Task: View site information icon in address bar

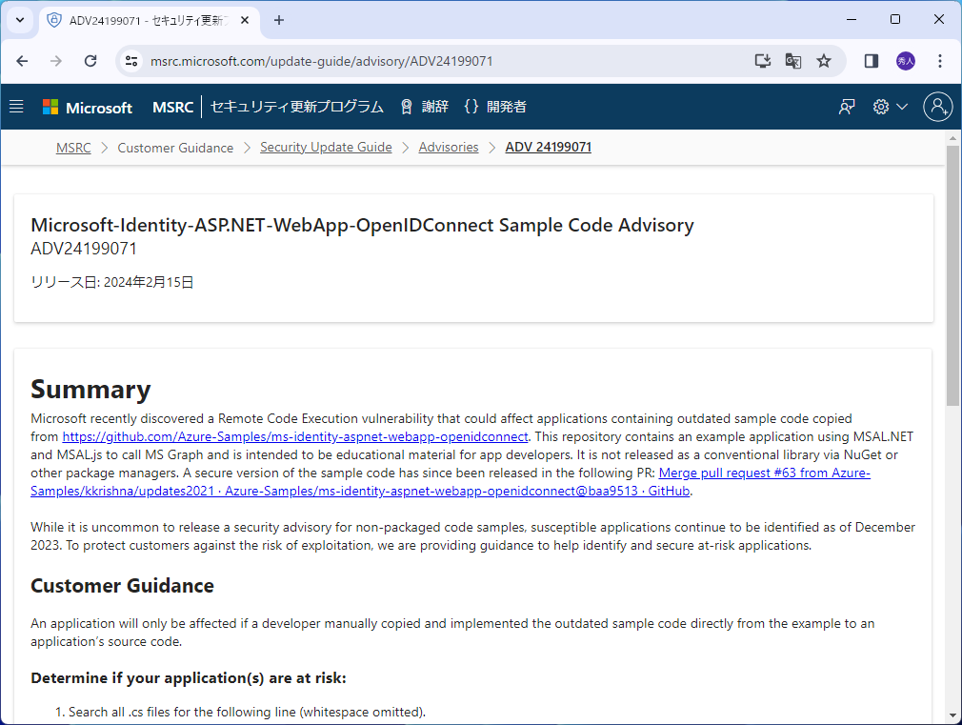Action: point(131,61)
